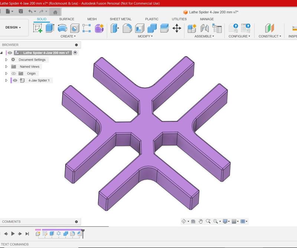Viewport: 297px width, 248px height.
Task: Open the DESIGN workspace dropdown
Action: click(x=13, y=27)
